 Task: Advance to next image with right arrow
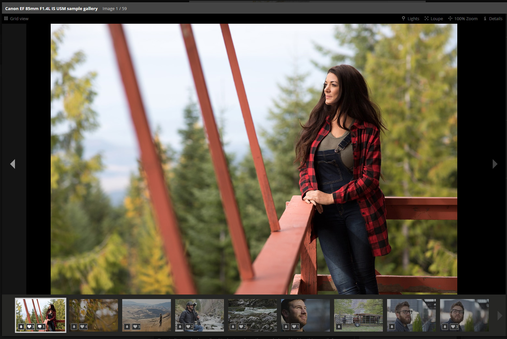(x=495, y=164)
